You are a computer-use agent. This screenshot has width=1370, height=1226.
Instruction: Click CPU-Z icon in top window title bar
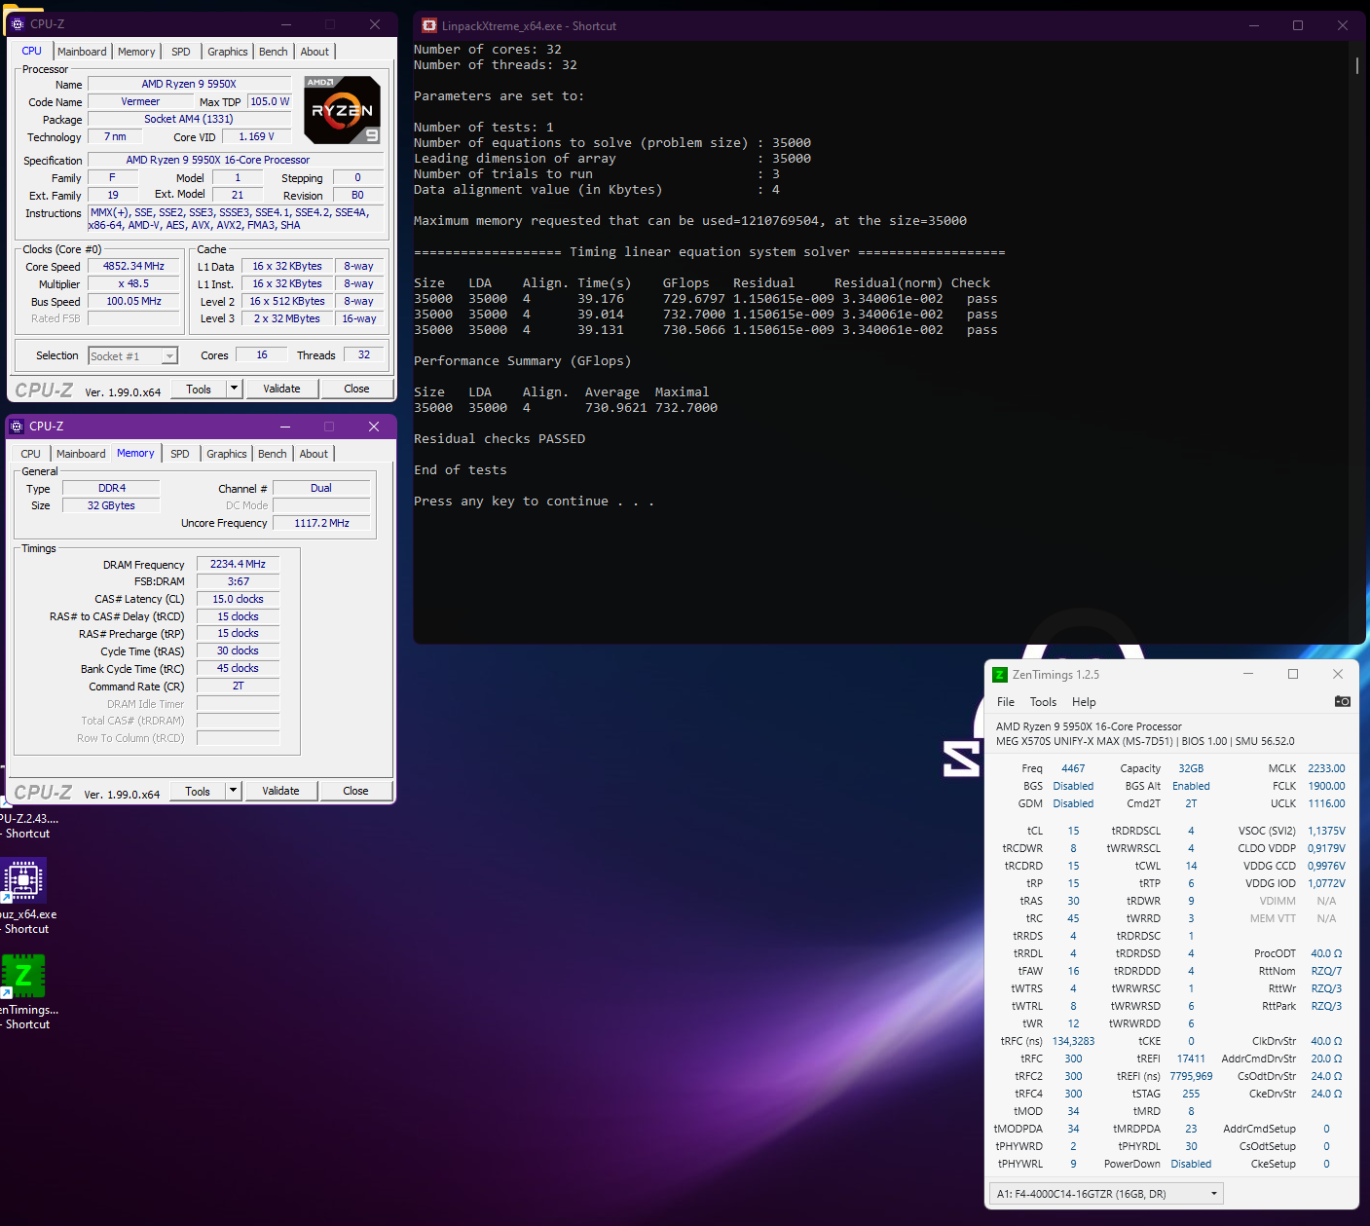(18, 24)
